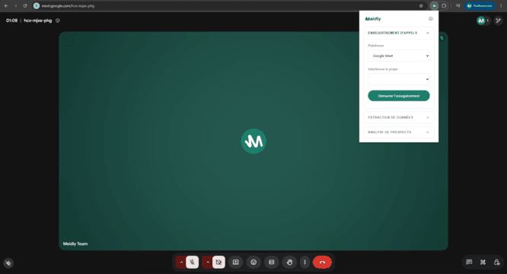This screenshot has height=274, width=507.
Task: Open more options three-dot menu
Action: 305,262
